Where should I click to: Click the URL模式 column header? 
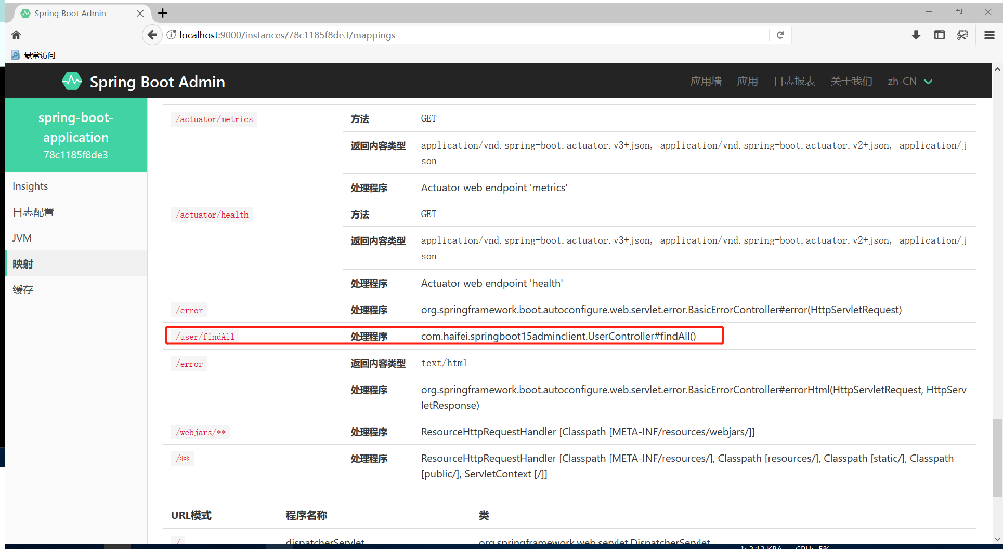(191, 515)
